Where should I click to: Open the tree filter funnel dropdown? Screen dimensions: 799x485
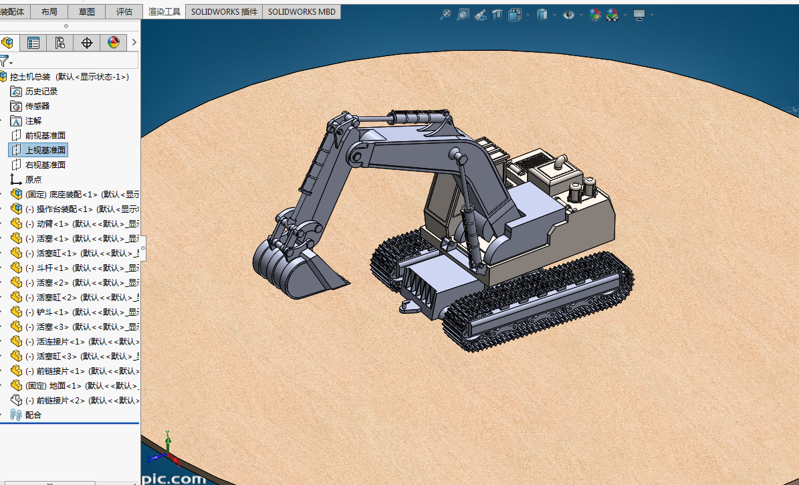pos(5,61)
